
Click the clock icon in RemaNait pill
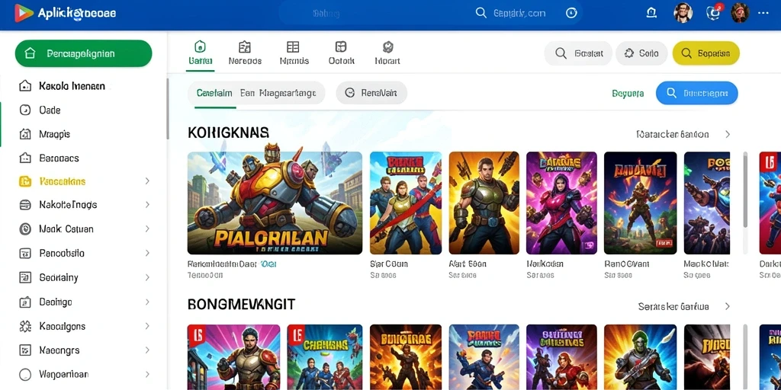tap(349, 92)
